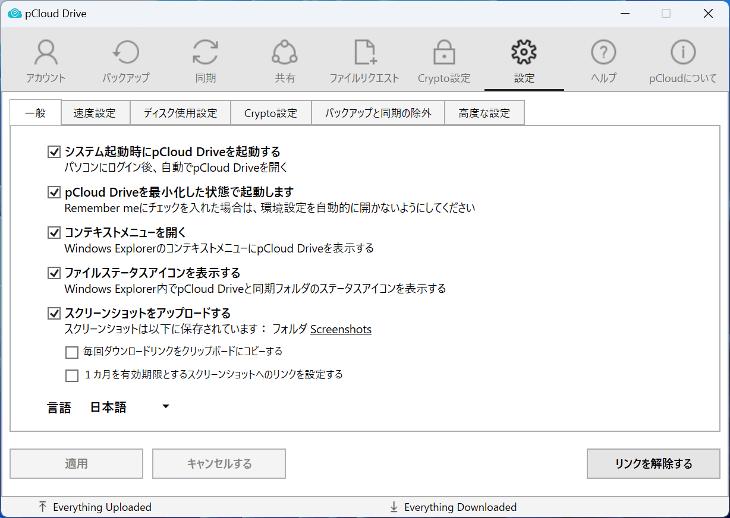Click the 同期フォルダのステータスアイコン description text
The height and width of the screenshot is (518, 730).
[255, 289]
